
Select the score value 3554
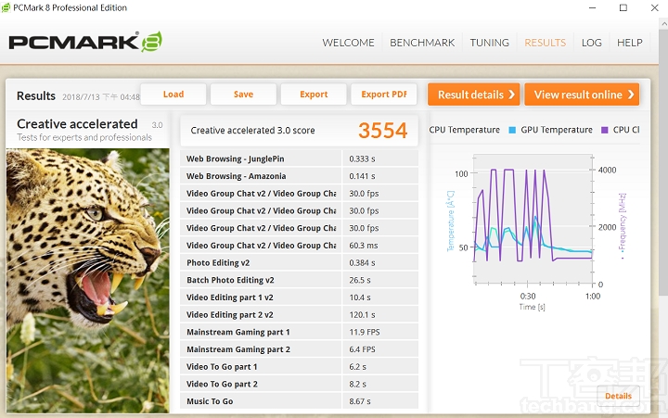(x=382, y=131)
